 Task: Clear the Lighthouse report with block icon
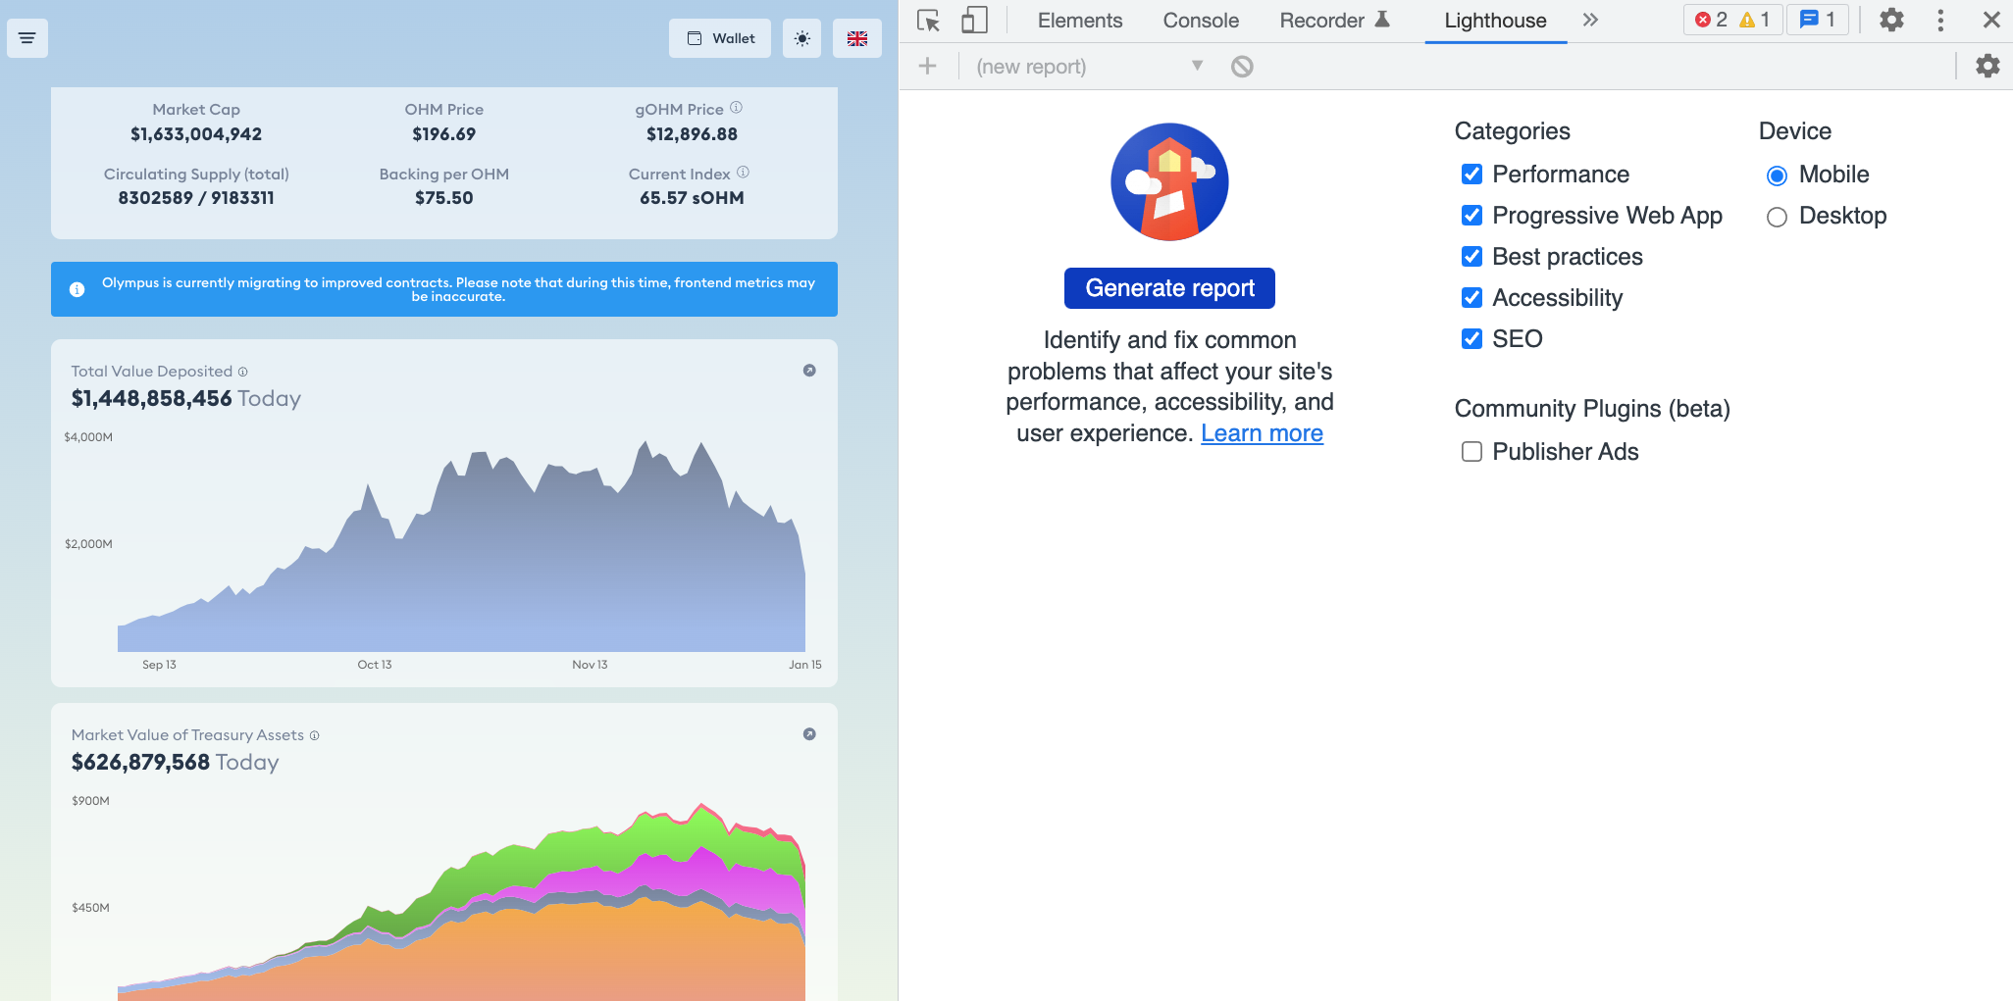[1243, 66]
